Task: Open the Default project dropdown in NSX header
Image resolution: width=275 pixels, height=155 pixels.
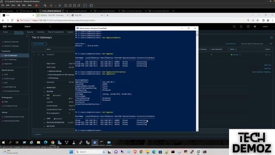Action: coord(37,27)
